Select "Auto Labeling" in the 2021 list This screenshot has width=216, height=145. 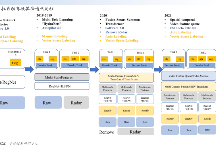pyautogui.click(x=180, y=32)
